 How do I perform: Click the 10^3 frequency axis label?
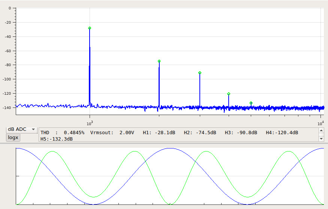pos(90,123)
